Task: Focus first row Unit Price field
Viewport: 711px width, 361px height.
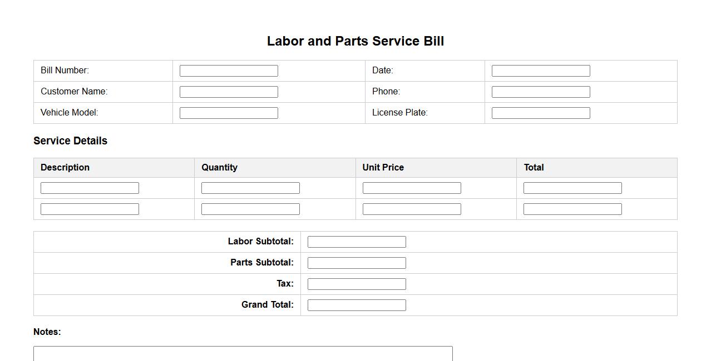Action: tap(412, 188)
